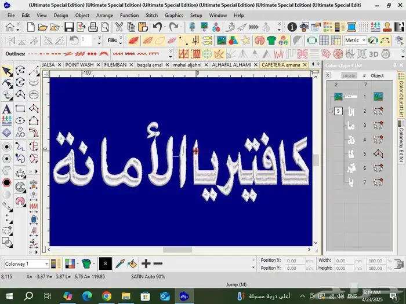Click the Position X input field
The height and width of the screenshot is (304, 406).
pos(295,261)
